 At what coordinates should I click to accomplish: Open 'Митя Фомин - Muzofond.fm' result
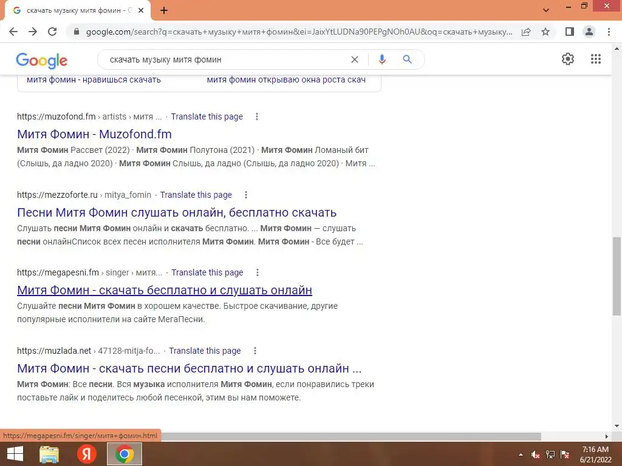coord(94,134)
